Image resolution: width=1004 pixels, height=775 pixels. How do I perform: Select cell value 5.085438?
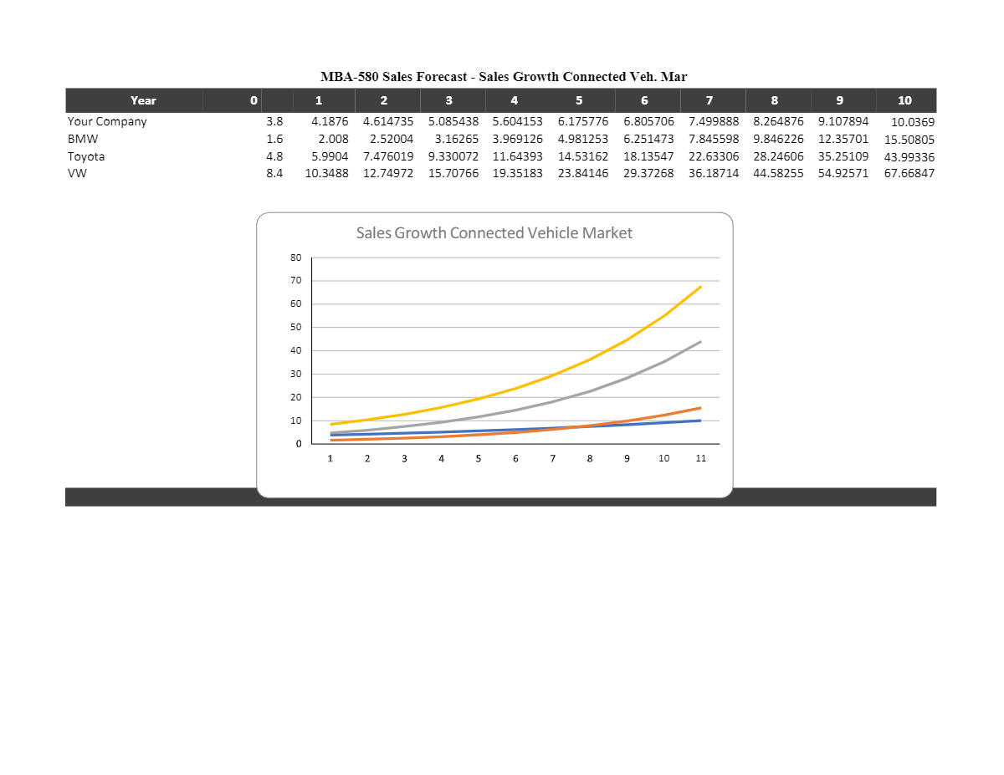[x=453, y=121]
